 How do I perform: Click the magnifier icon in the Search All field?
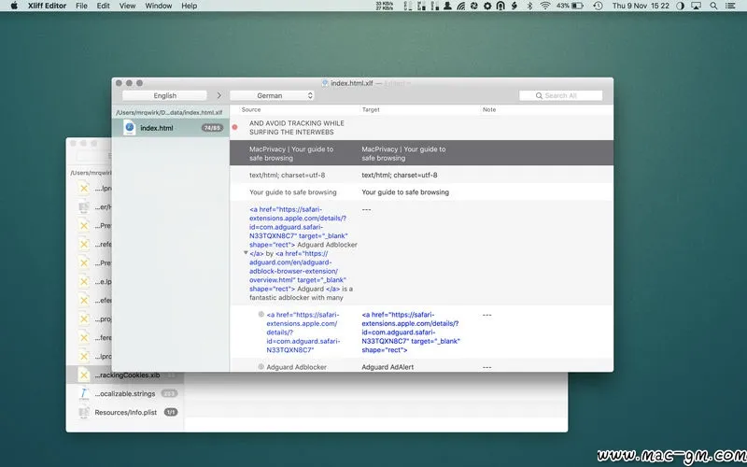click(539, 96)
